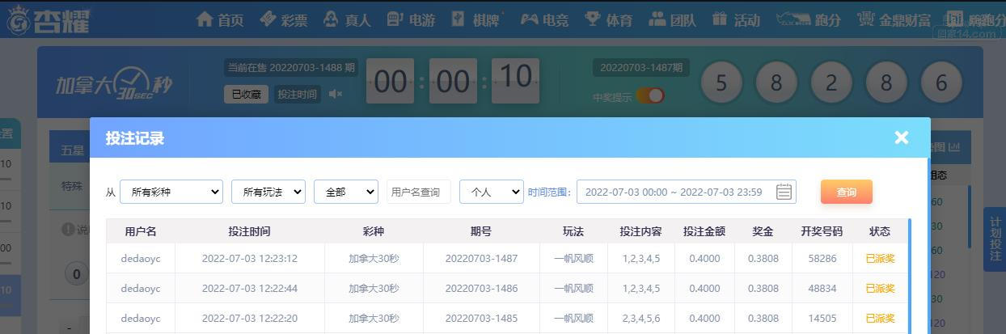
Task: Click the 投注时间 column header
Action: click(250, 231)
